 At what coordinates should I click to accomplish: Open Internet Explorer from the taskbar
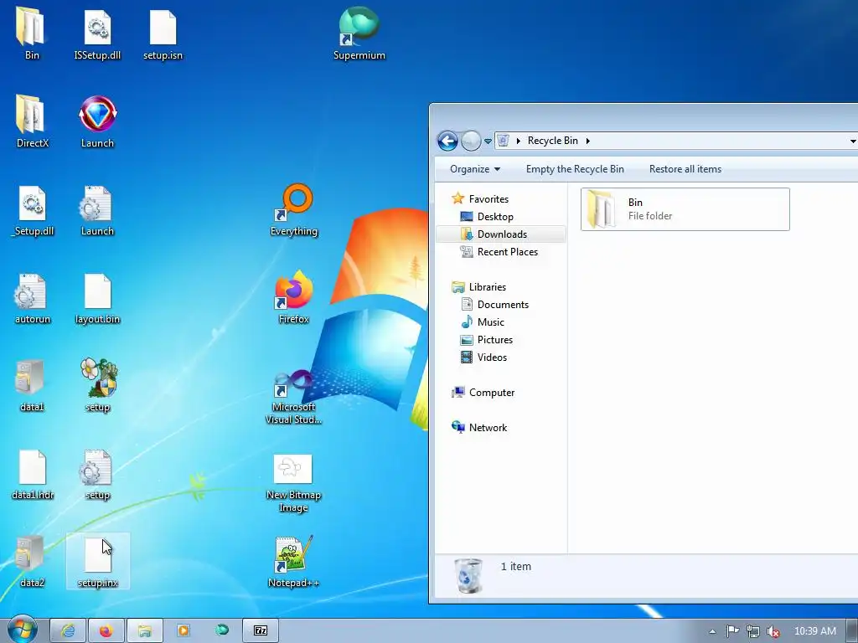68,631
